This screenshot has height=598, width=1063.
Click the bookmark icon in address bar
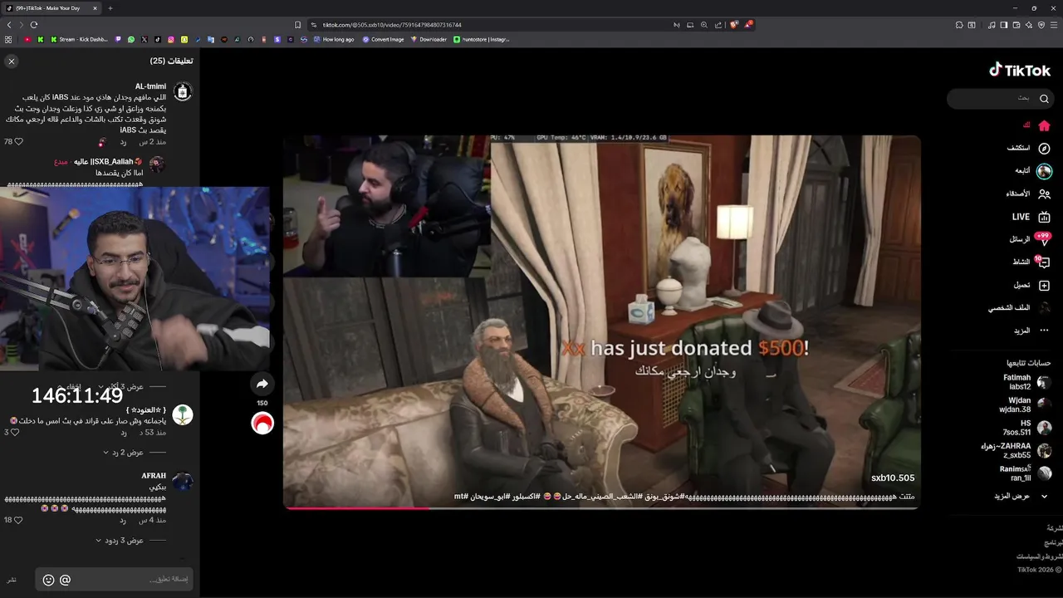tap(297, 25)
